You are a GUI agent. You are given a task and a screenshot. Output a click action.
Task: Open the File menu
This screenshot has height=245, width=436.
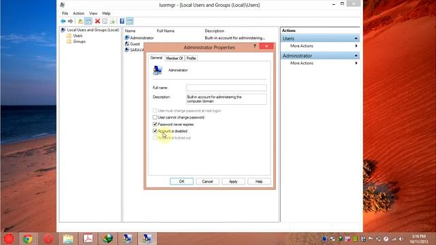pos(65,14)
